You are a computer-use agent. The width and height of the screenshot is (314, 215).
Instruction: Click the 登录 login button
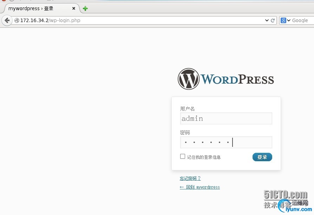coord(262,157)
